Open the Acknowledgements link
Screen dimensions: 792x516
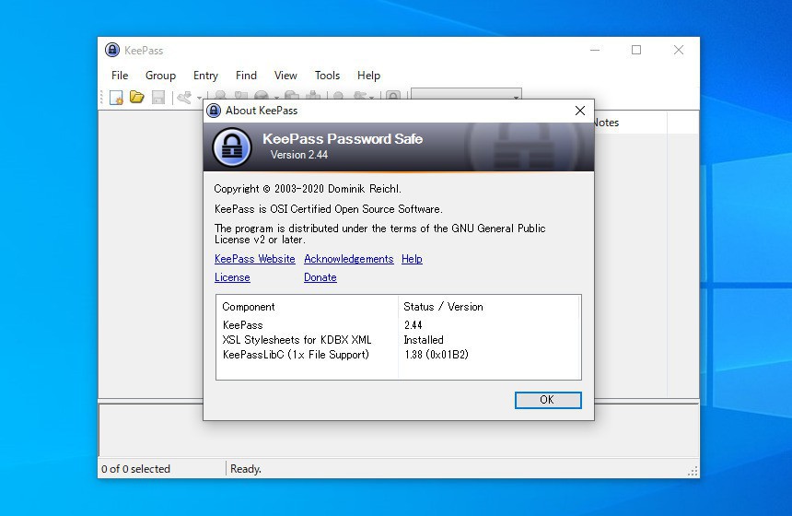click(348, 259)
